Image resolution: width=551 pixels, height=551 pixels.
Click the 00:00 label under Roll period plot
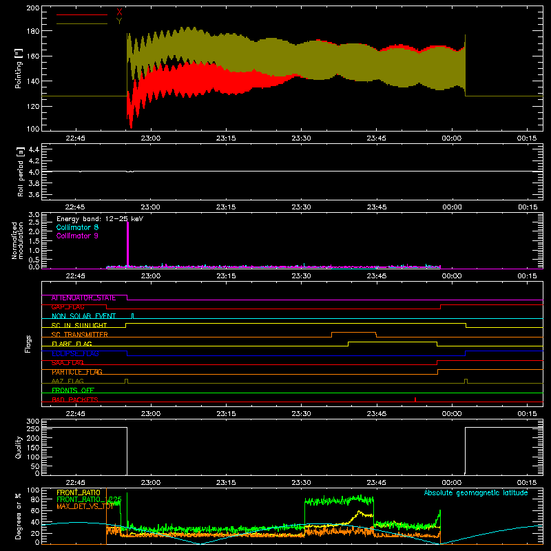pos(452,207)
